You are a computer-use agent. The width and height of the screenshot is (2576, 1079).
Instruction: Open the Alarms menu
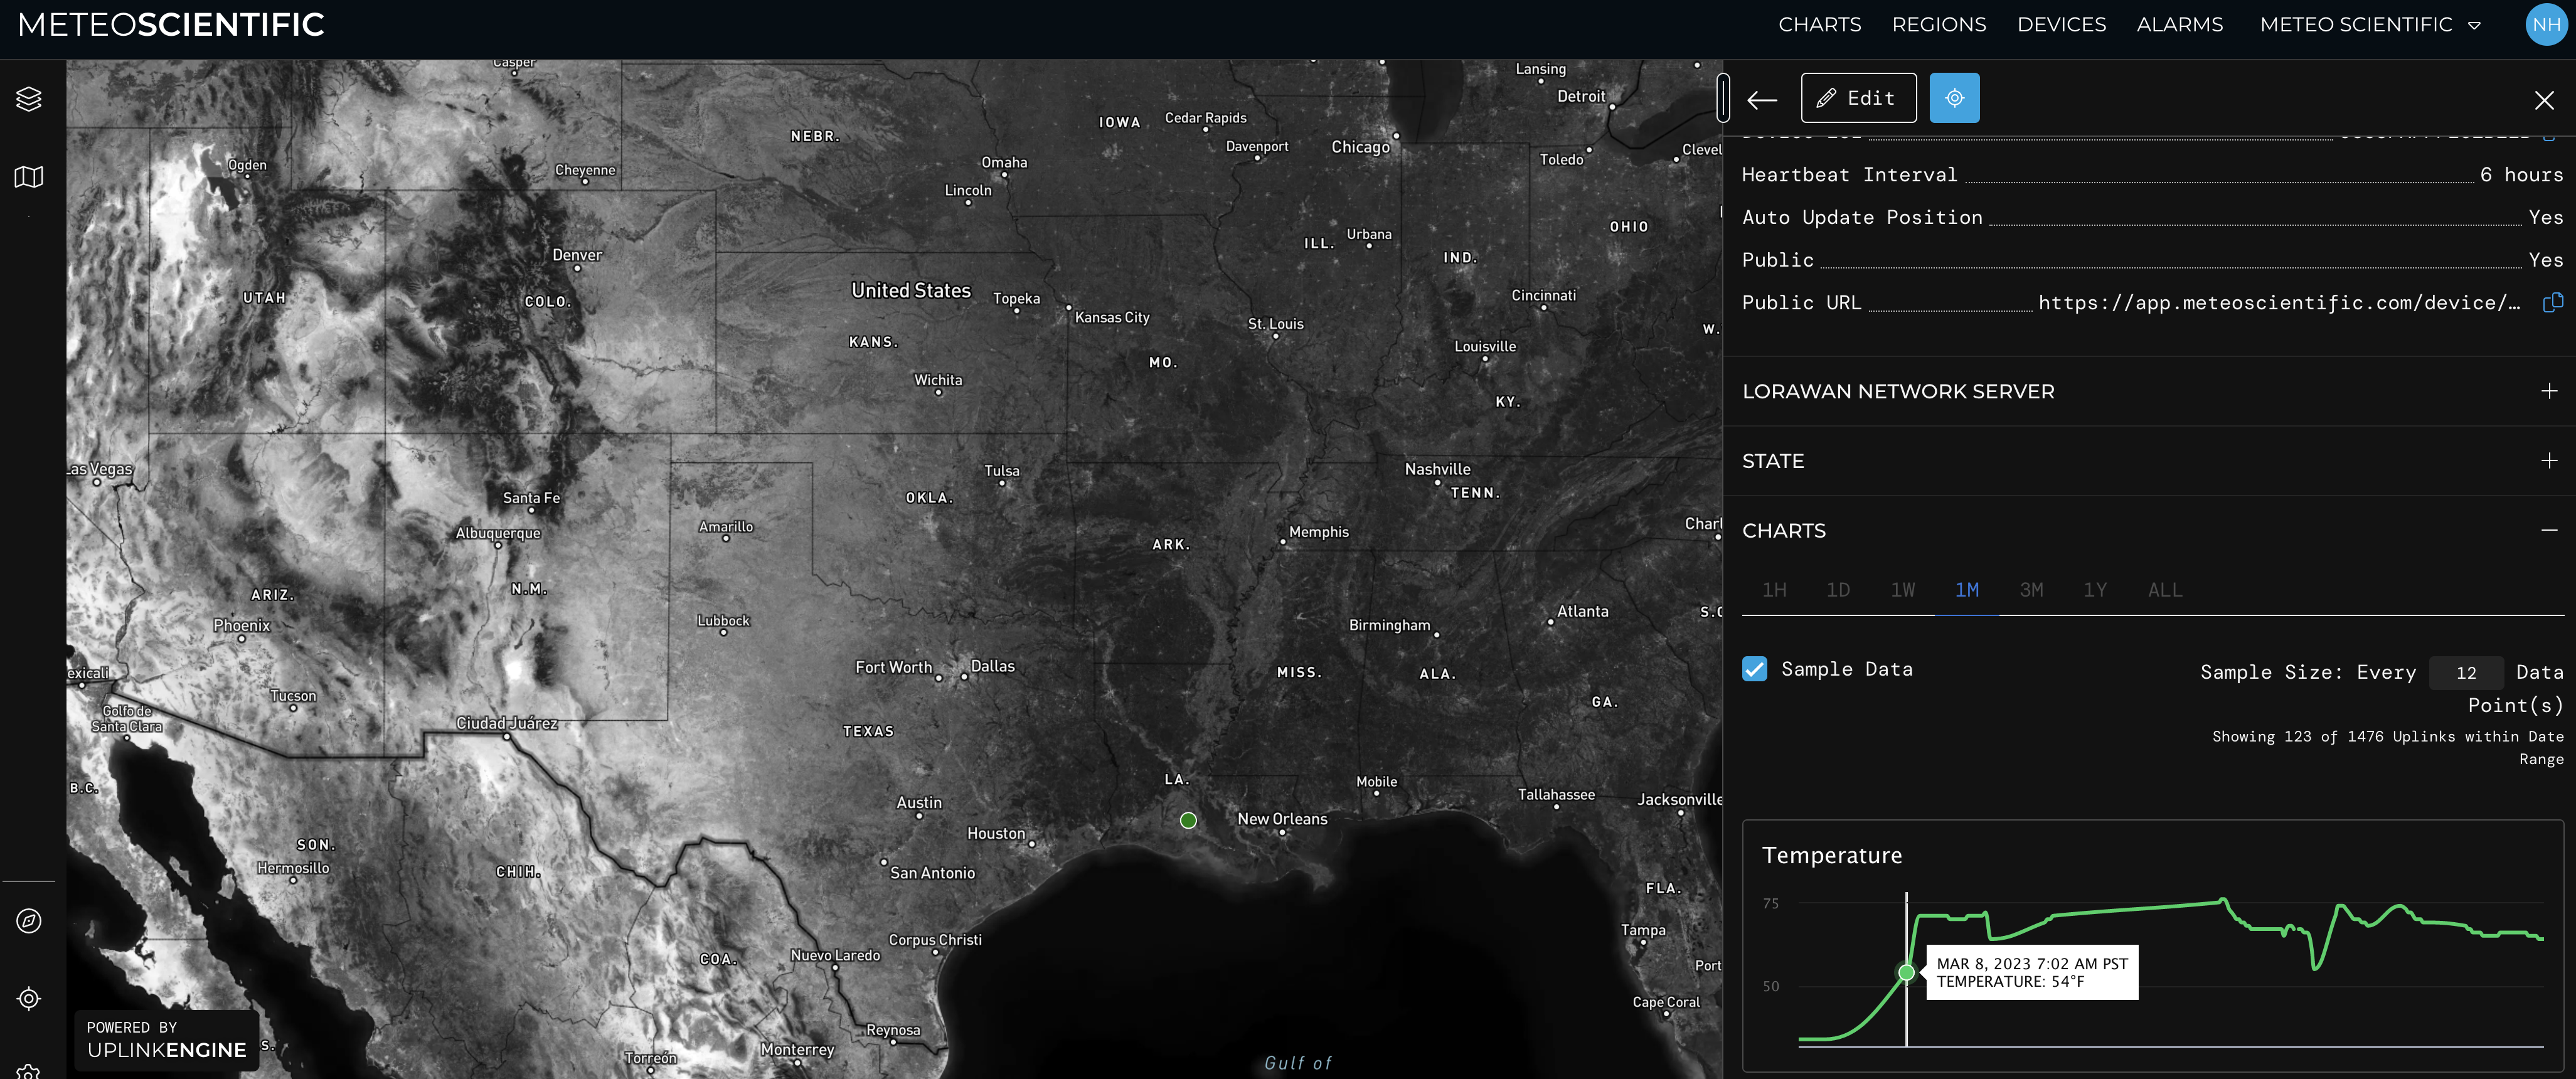(2179, 25)
